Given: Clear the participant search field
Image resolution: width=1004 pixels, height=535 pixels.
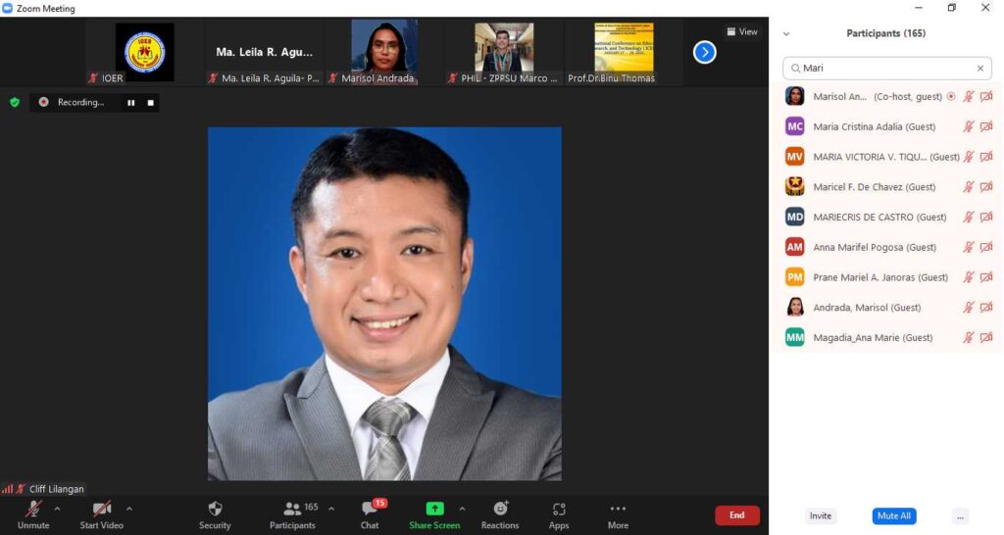Looking at the screenshot, I should tap(979, 69).
